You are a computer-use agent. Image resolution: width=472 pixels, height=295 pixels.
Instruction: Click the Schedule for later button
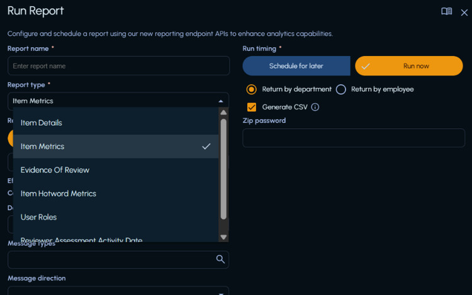pyautogui.click(x=296, y=66)
